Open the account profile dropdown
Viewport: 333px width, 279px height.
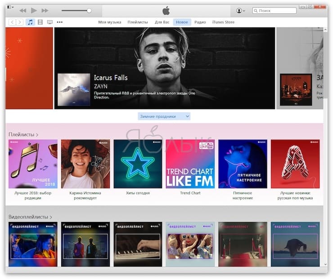coord(241,10)
